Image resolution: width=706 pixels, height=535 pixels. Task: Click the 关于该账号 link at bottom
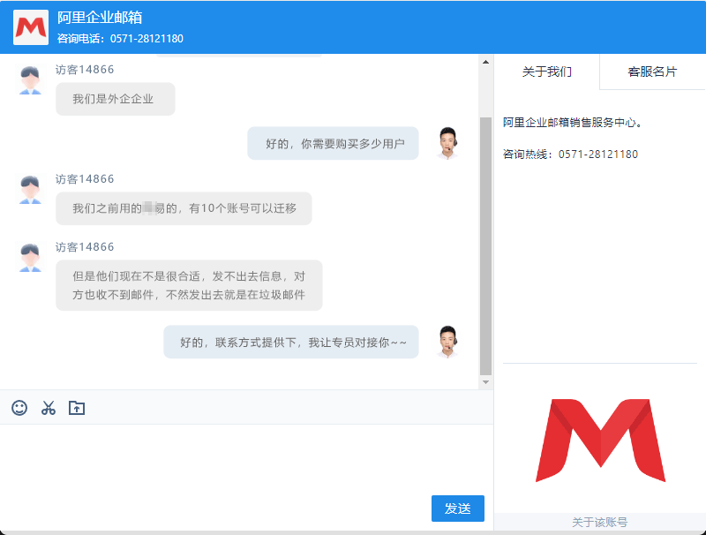[x=600, y=522]
